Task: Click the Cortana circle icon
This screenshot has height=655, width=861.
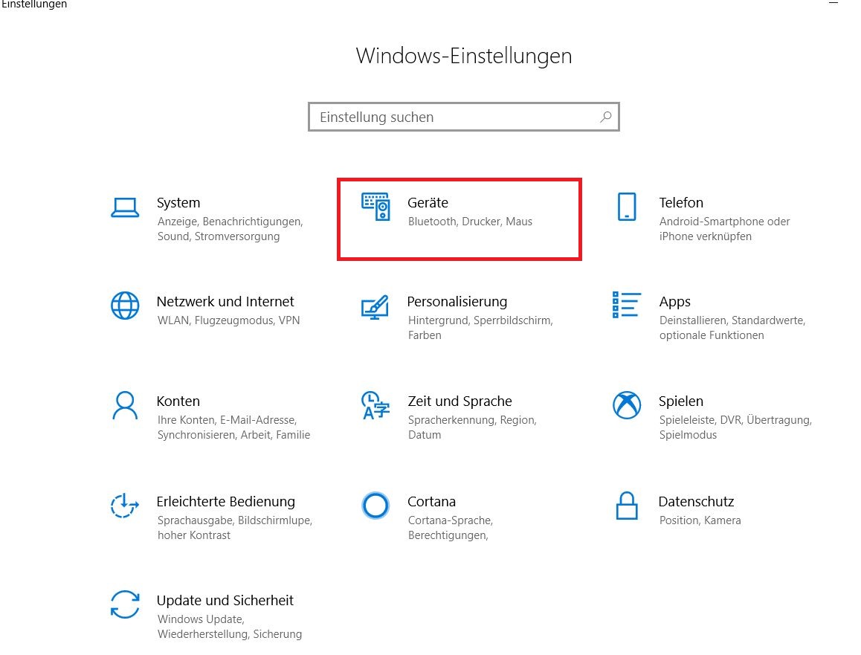Action: 375,505
